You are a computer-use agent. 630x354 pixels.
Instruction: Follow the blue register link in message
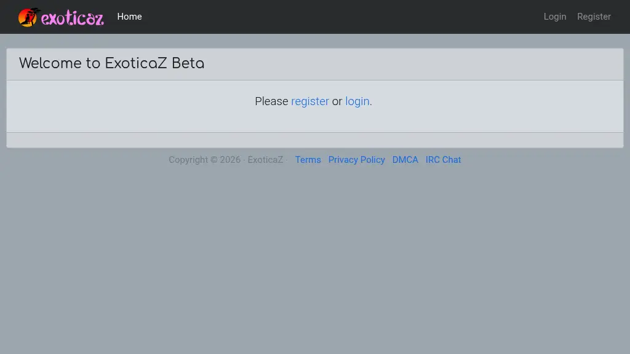309,101
